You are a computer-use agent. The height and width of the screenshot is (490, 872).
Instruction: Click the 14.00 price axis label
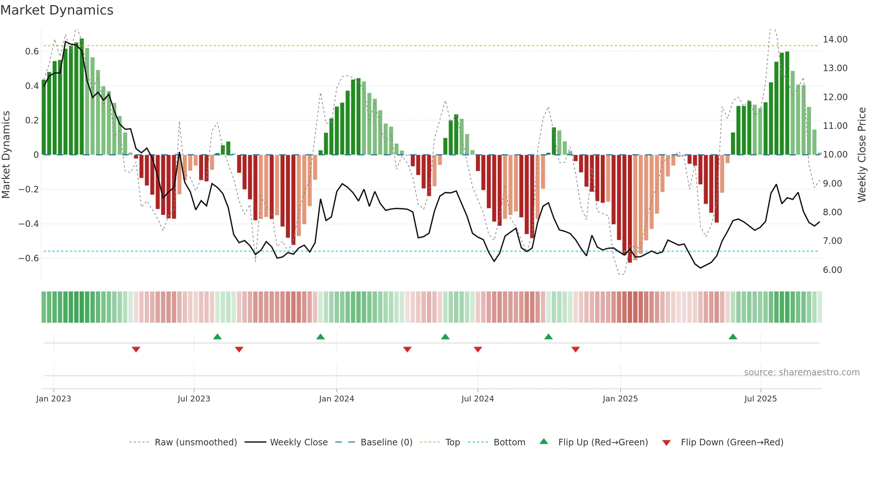tap(835, 39)
